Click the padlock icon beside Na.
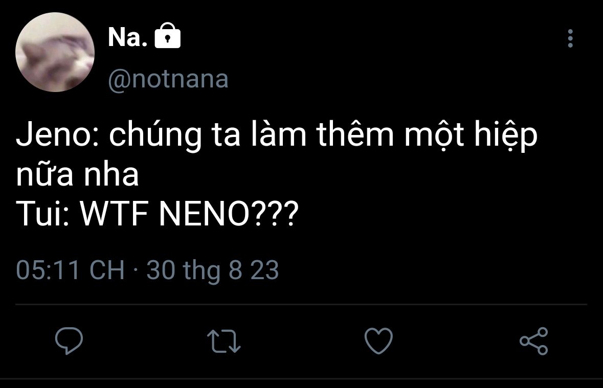This screenshot has height=388, width=603. [167, 37]
